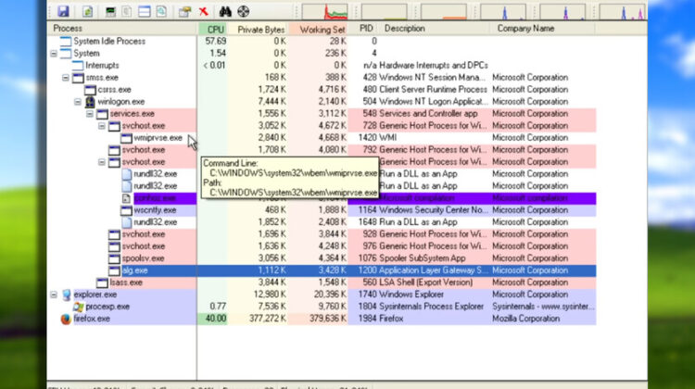This screenshot has height=389, width=695.
Task: Click the window icon beside wmiprvse.exe
Action: tap(126, 138)
